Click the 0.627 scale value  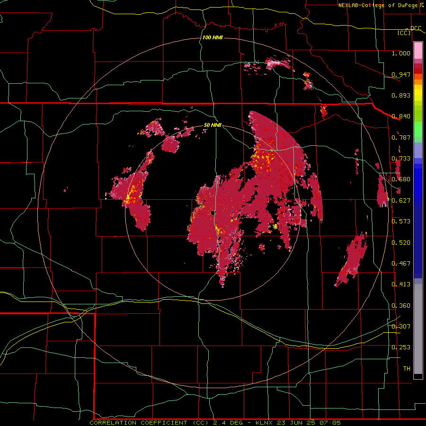coord(401,201)
